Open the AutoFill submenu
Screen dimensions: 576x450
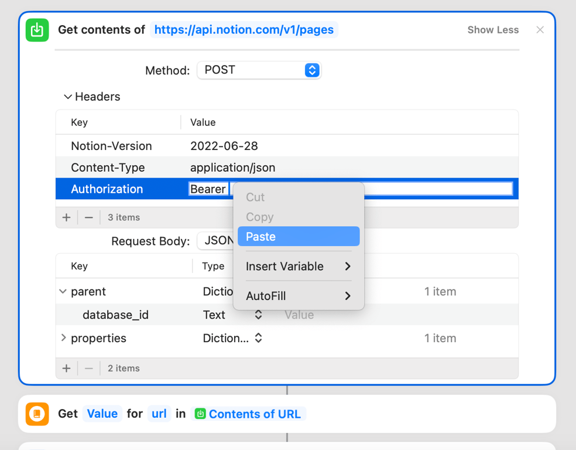coord(299,296)
